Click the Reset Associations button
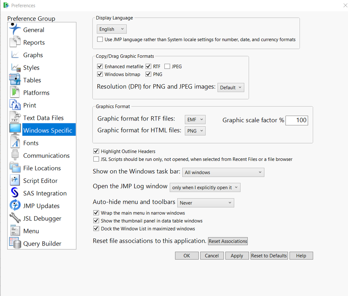 click(228, 241)
